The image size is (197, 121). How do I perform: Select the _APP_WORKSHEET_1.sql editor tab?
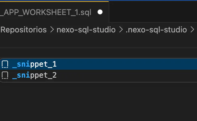click(x=54, y=12)
